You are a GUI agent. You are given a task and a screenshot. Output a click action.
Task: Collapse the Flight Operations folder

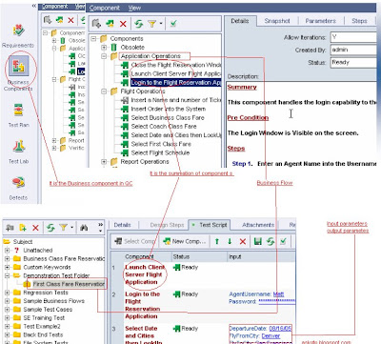(x=104, y=91)
